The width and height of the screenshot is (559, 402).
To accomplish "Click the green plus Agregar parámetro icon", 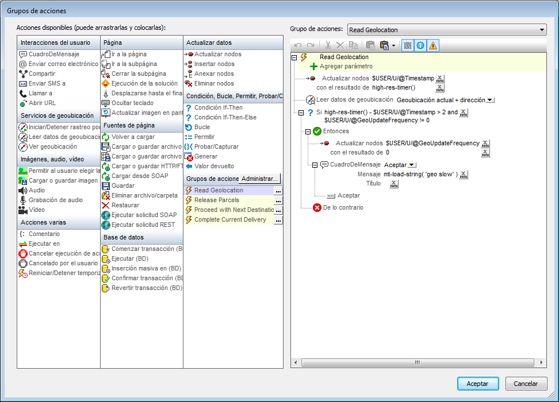I will 313,67.
